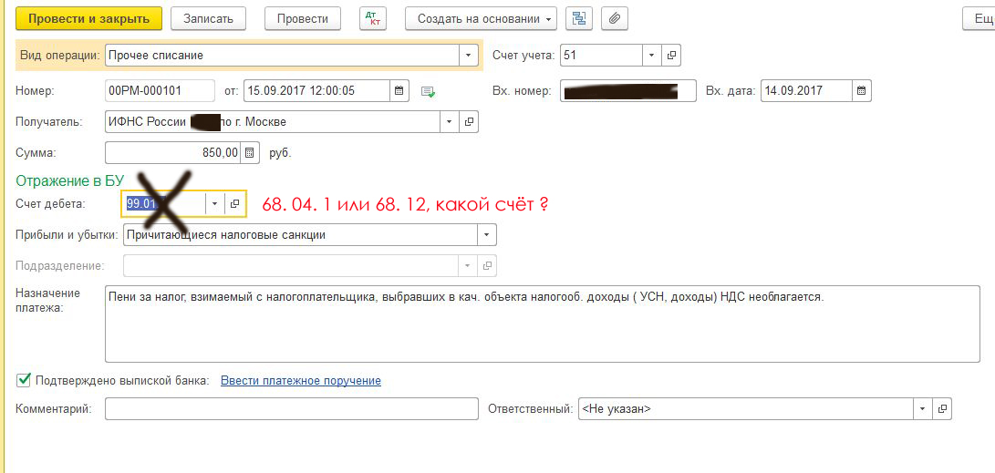The width and height of the screenshot is (995, 473).
Task: Toggle Подтверждено выпиской банка checkbox
Action: pyautogui.click(x=24, y=380)
